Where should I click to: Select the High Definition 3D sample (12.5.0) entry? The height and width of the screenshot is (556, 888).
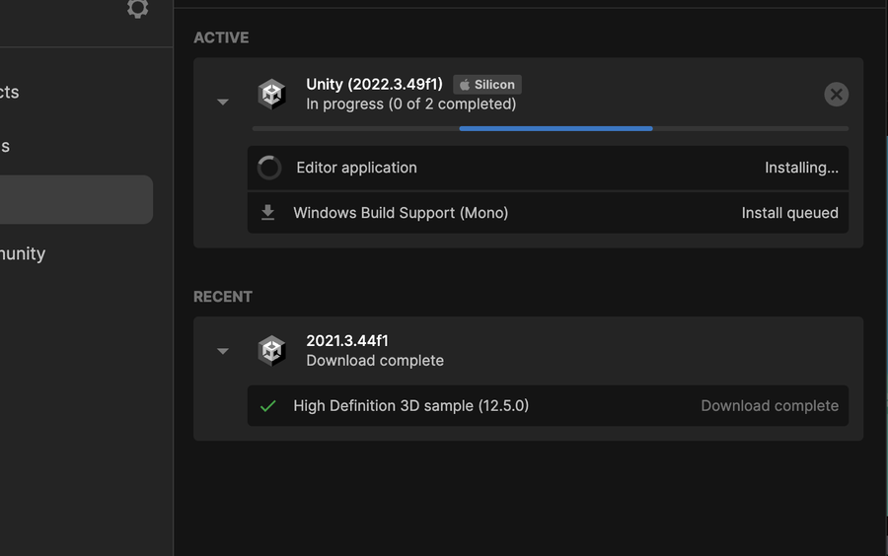(410, 405)
